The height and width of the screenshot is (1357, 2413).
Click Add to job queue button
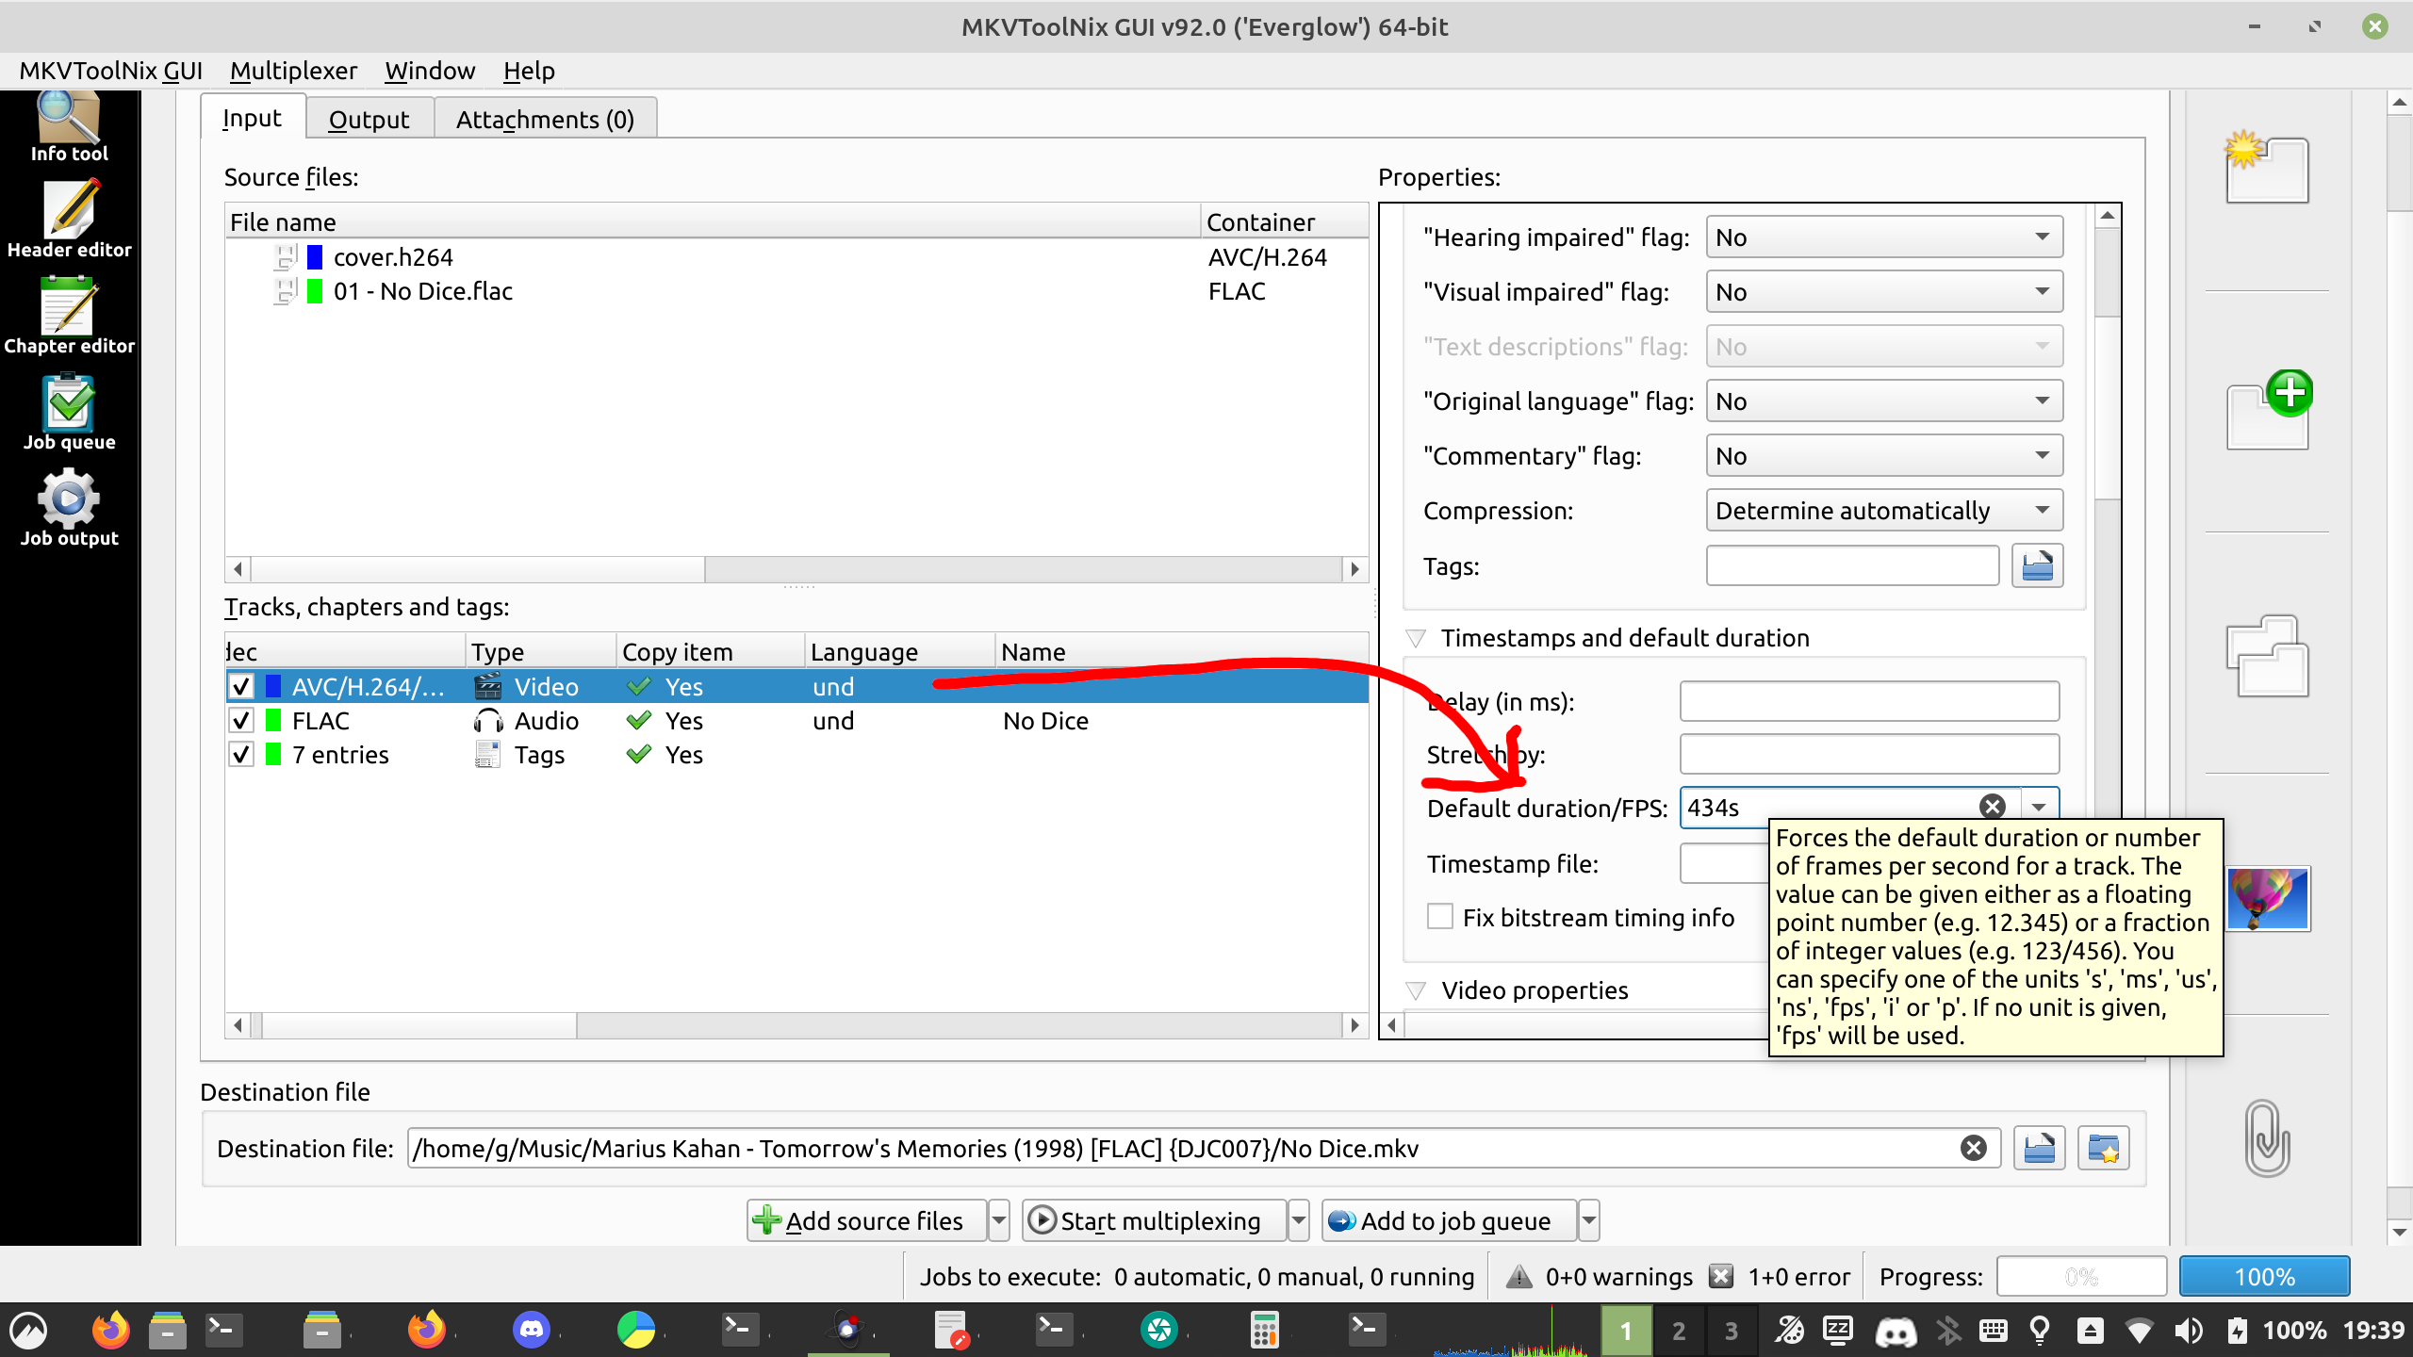(x=1450, y=1220)
